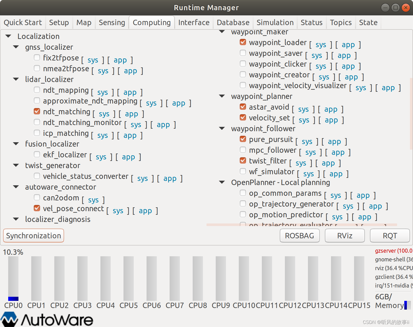This screenshot has width=413, height=327.
Task: Open the ROSBAG dialog
Action: coord(300,235)
